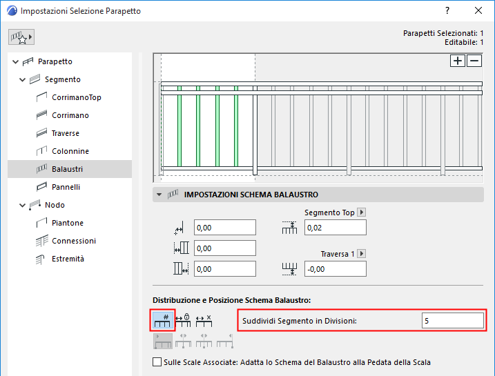Viewport: 495px width, 376px height.
Task: Choose end-aligned pattern position option
Action: click(x=225, y=341)
